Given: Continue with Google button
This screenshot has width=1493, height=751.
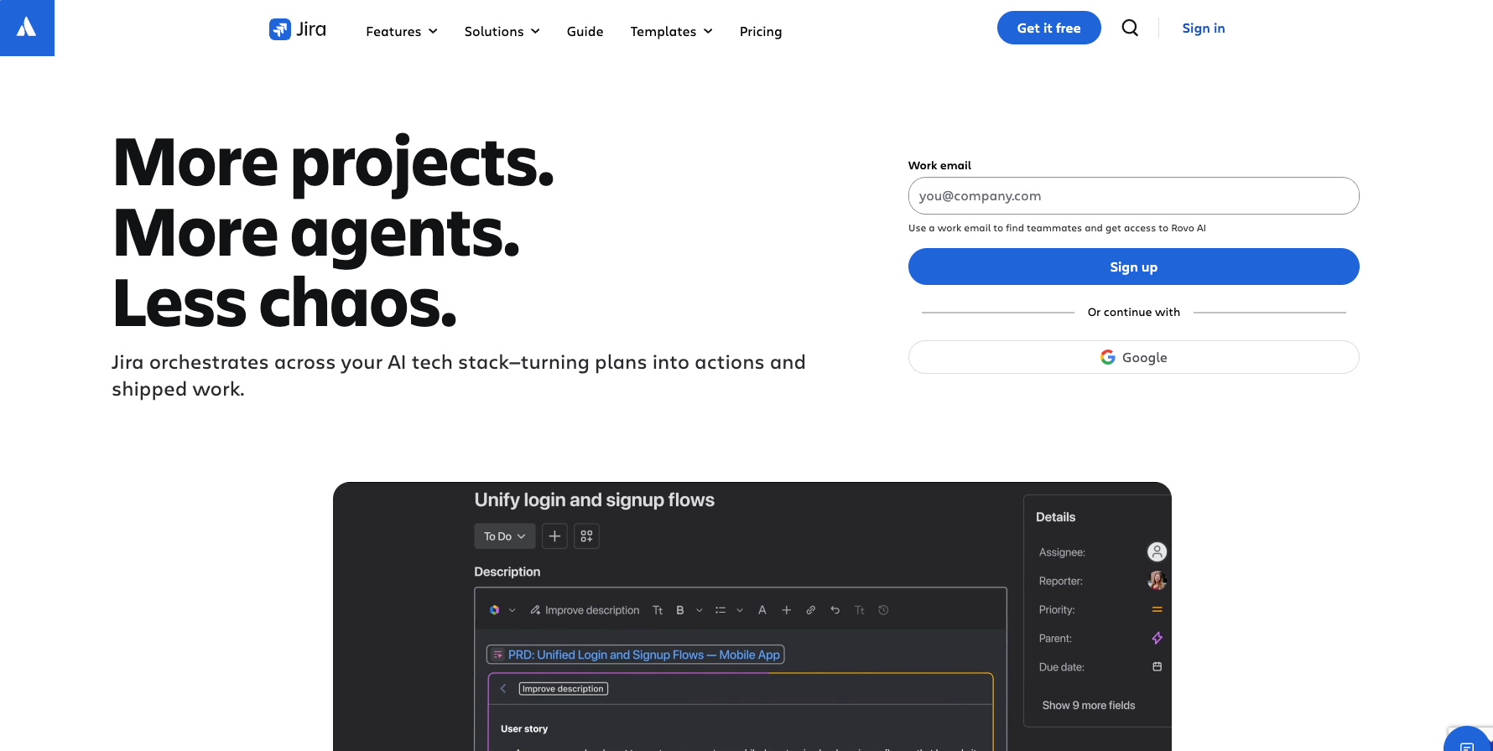Looking at the screenshot, I should pyautogui.click(x=1134, y=357).
